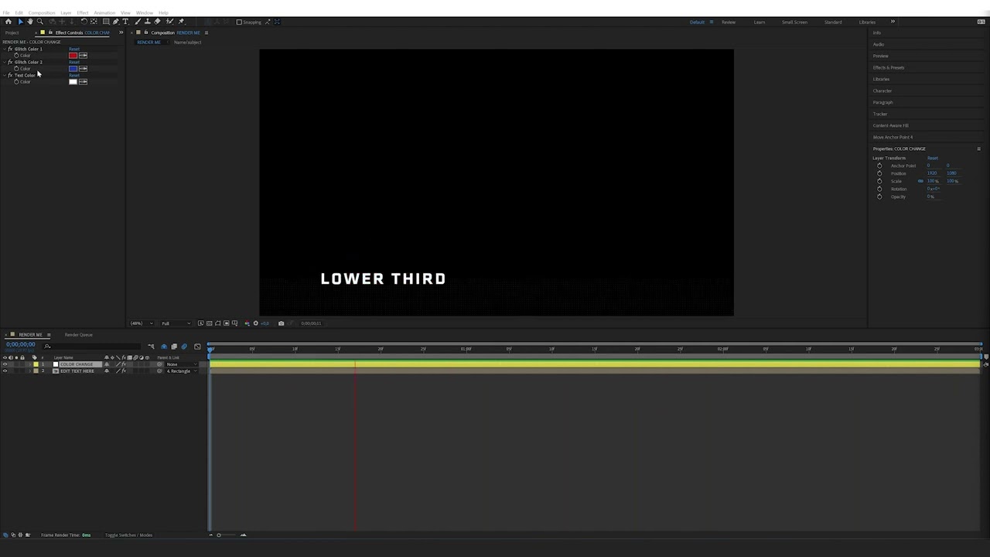The image size is (990, 557).
Task: Open the Effect menu
Action: click(83, 12)
